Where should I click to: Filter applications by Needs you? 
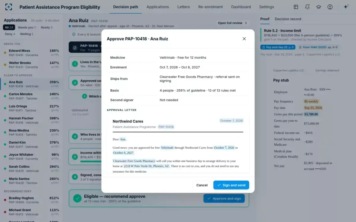point(27,28)
